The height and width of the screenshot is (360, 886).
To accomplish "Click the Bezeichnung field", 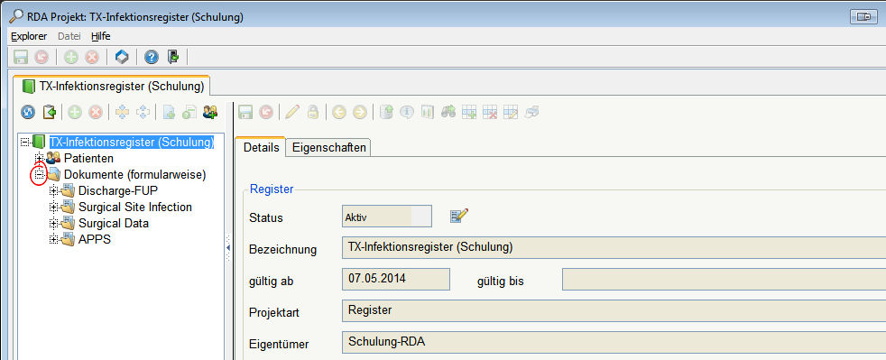I will point(614,248).
